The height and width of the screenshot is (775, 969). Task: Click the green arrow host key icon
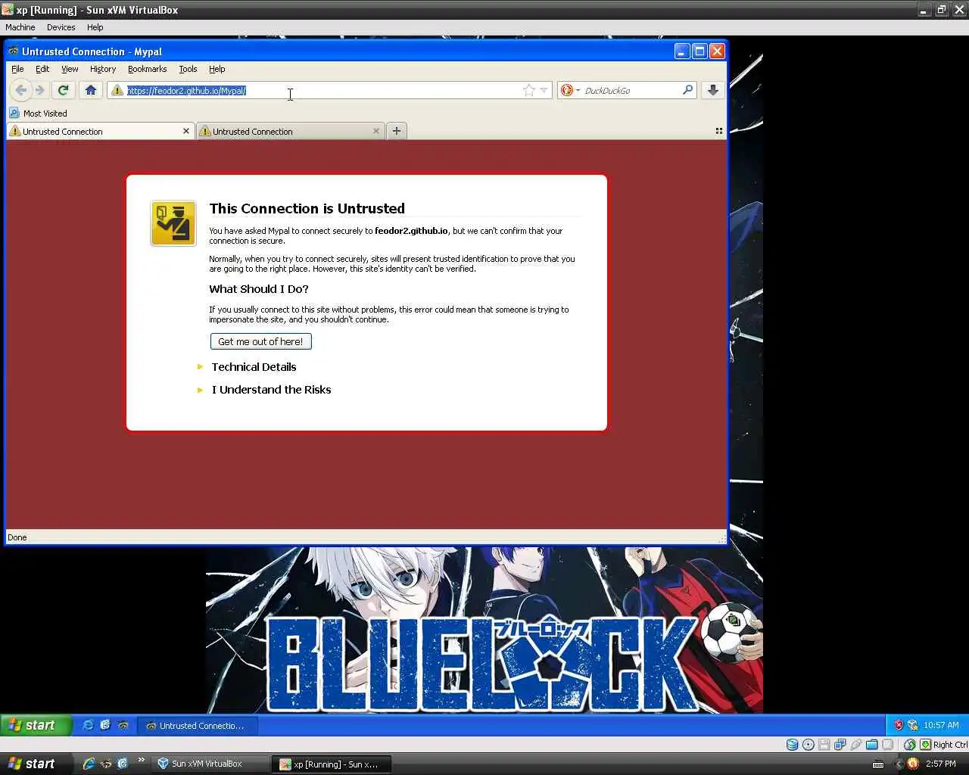point(925,745)
